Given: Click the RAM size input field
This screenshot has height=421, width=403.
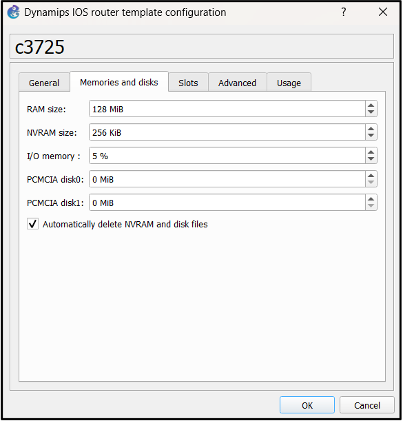Looking at the screenshot, I should point(227,109).
